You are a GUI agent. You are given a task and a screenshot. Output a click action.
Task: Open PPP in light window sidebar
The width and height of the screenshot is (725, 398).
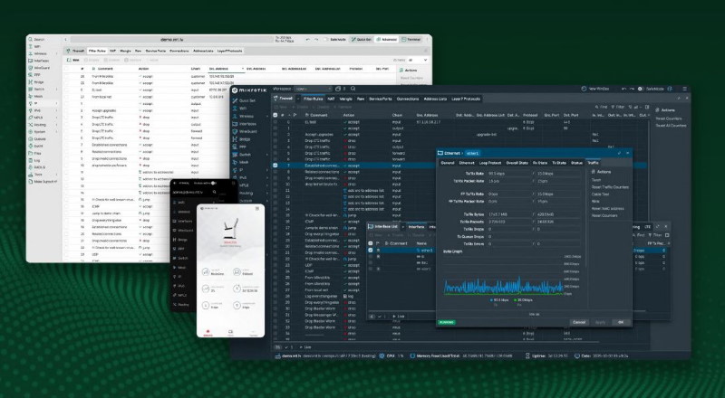[x=34, y=75]
